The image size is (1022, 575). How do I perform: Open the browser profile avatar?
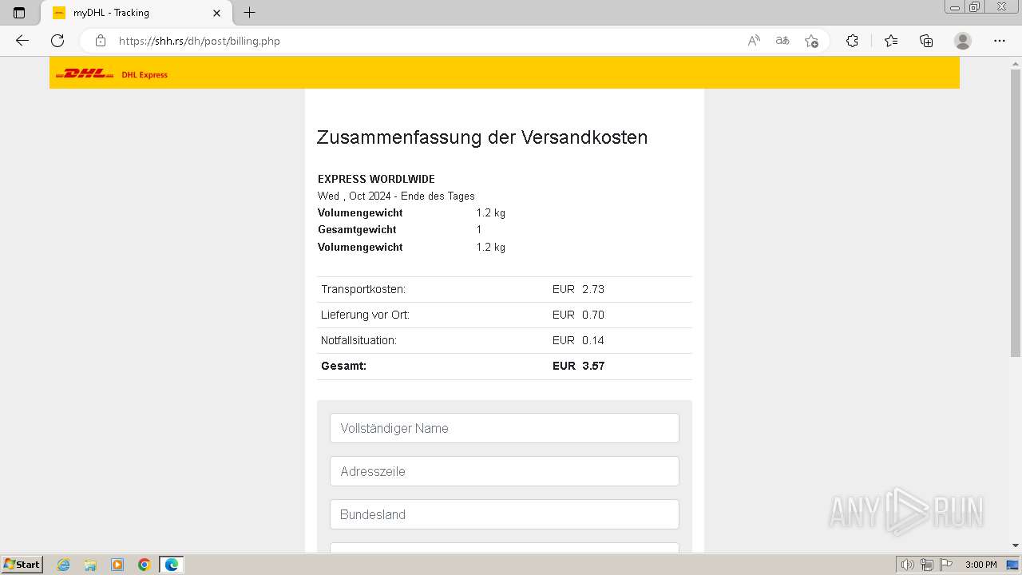(x=963, y=41)
